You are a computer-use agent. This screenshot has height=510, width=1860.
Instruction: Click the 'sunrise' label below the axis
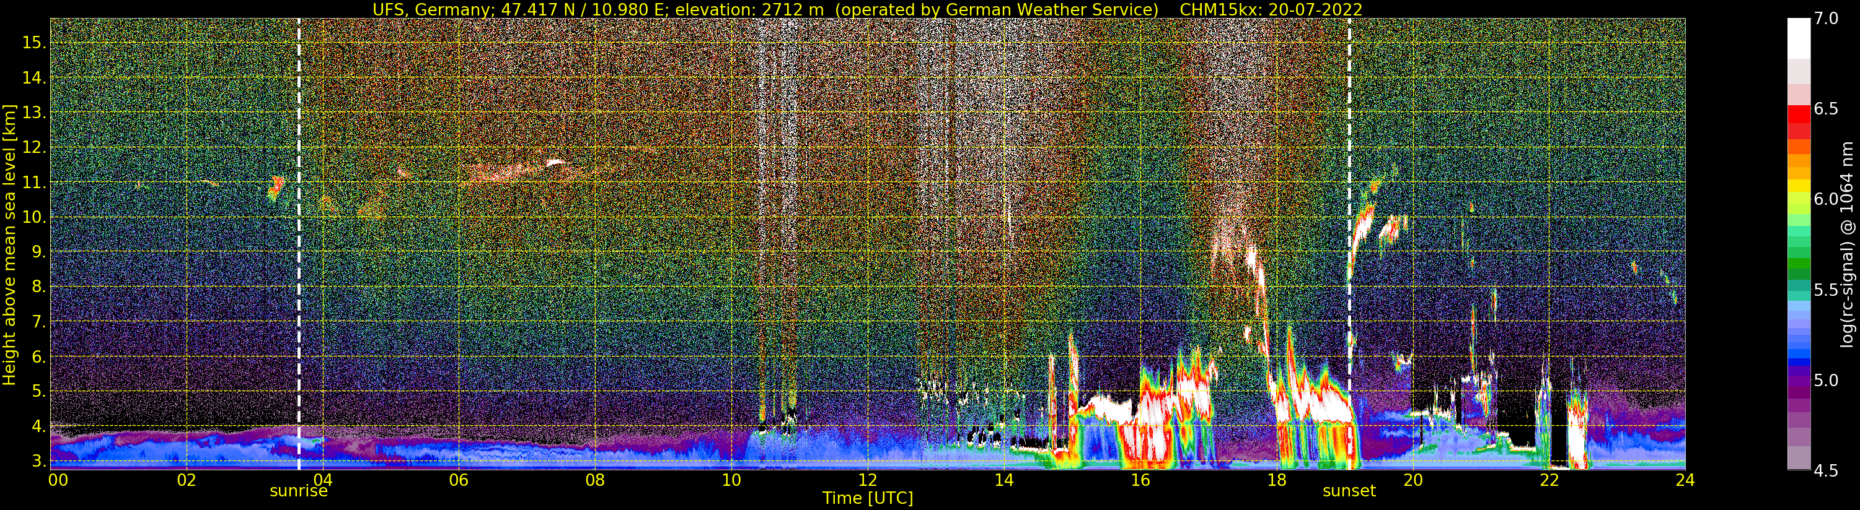click(x=298, y=491)
